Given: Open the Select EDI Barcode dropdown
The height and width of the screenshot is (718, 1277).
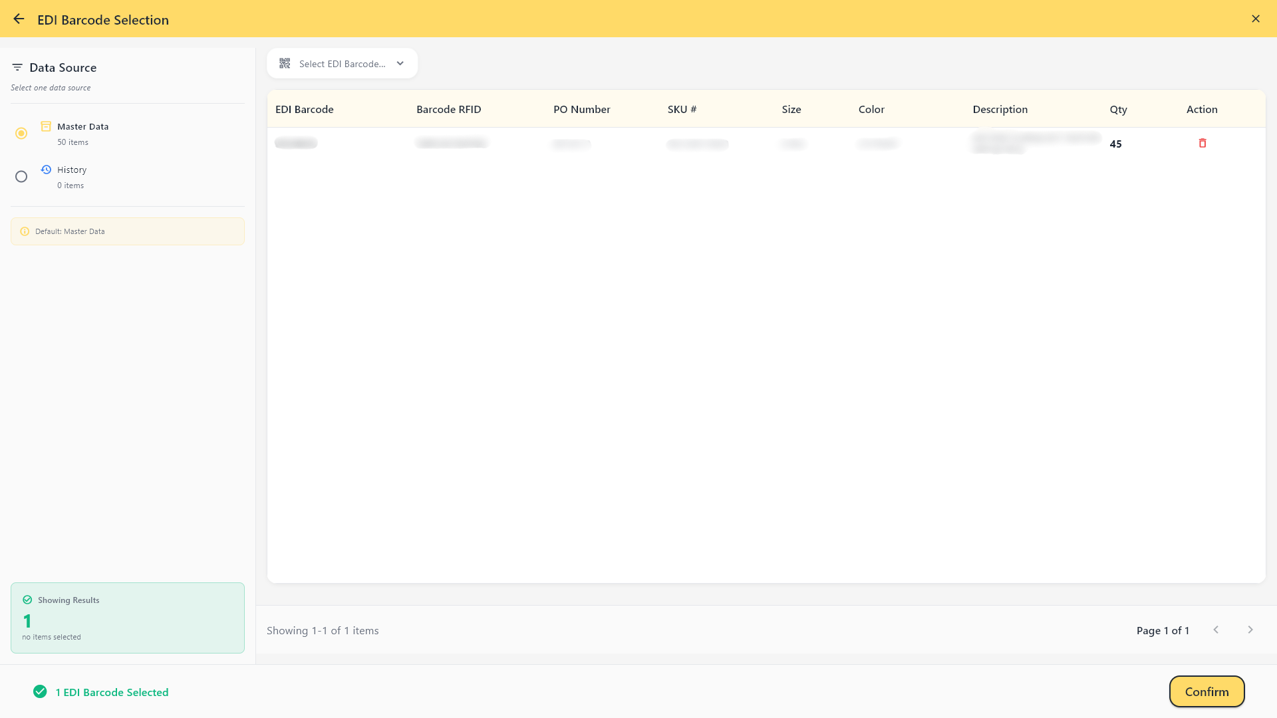Looking at the screenshot, I should pos(342,64).
